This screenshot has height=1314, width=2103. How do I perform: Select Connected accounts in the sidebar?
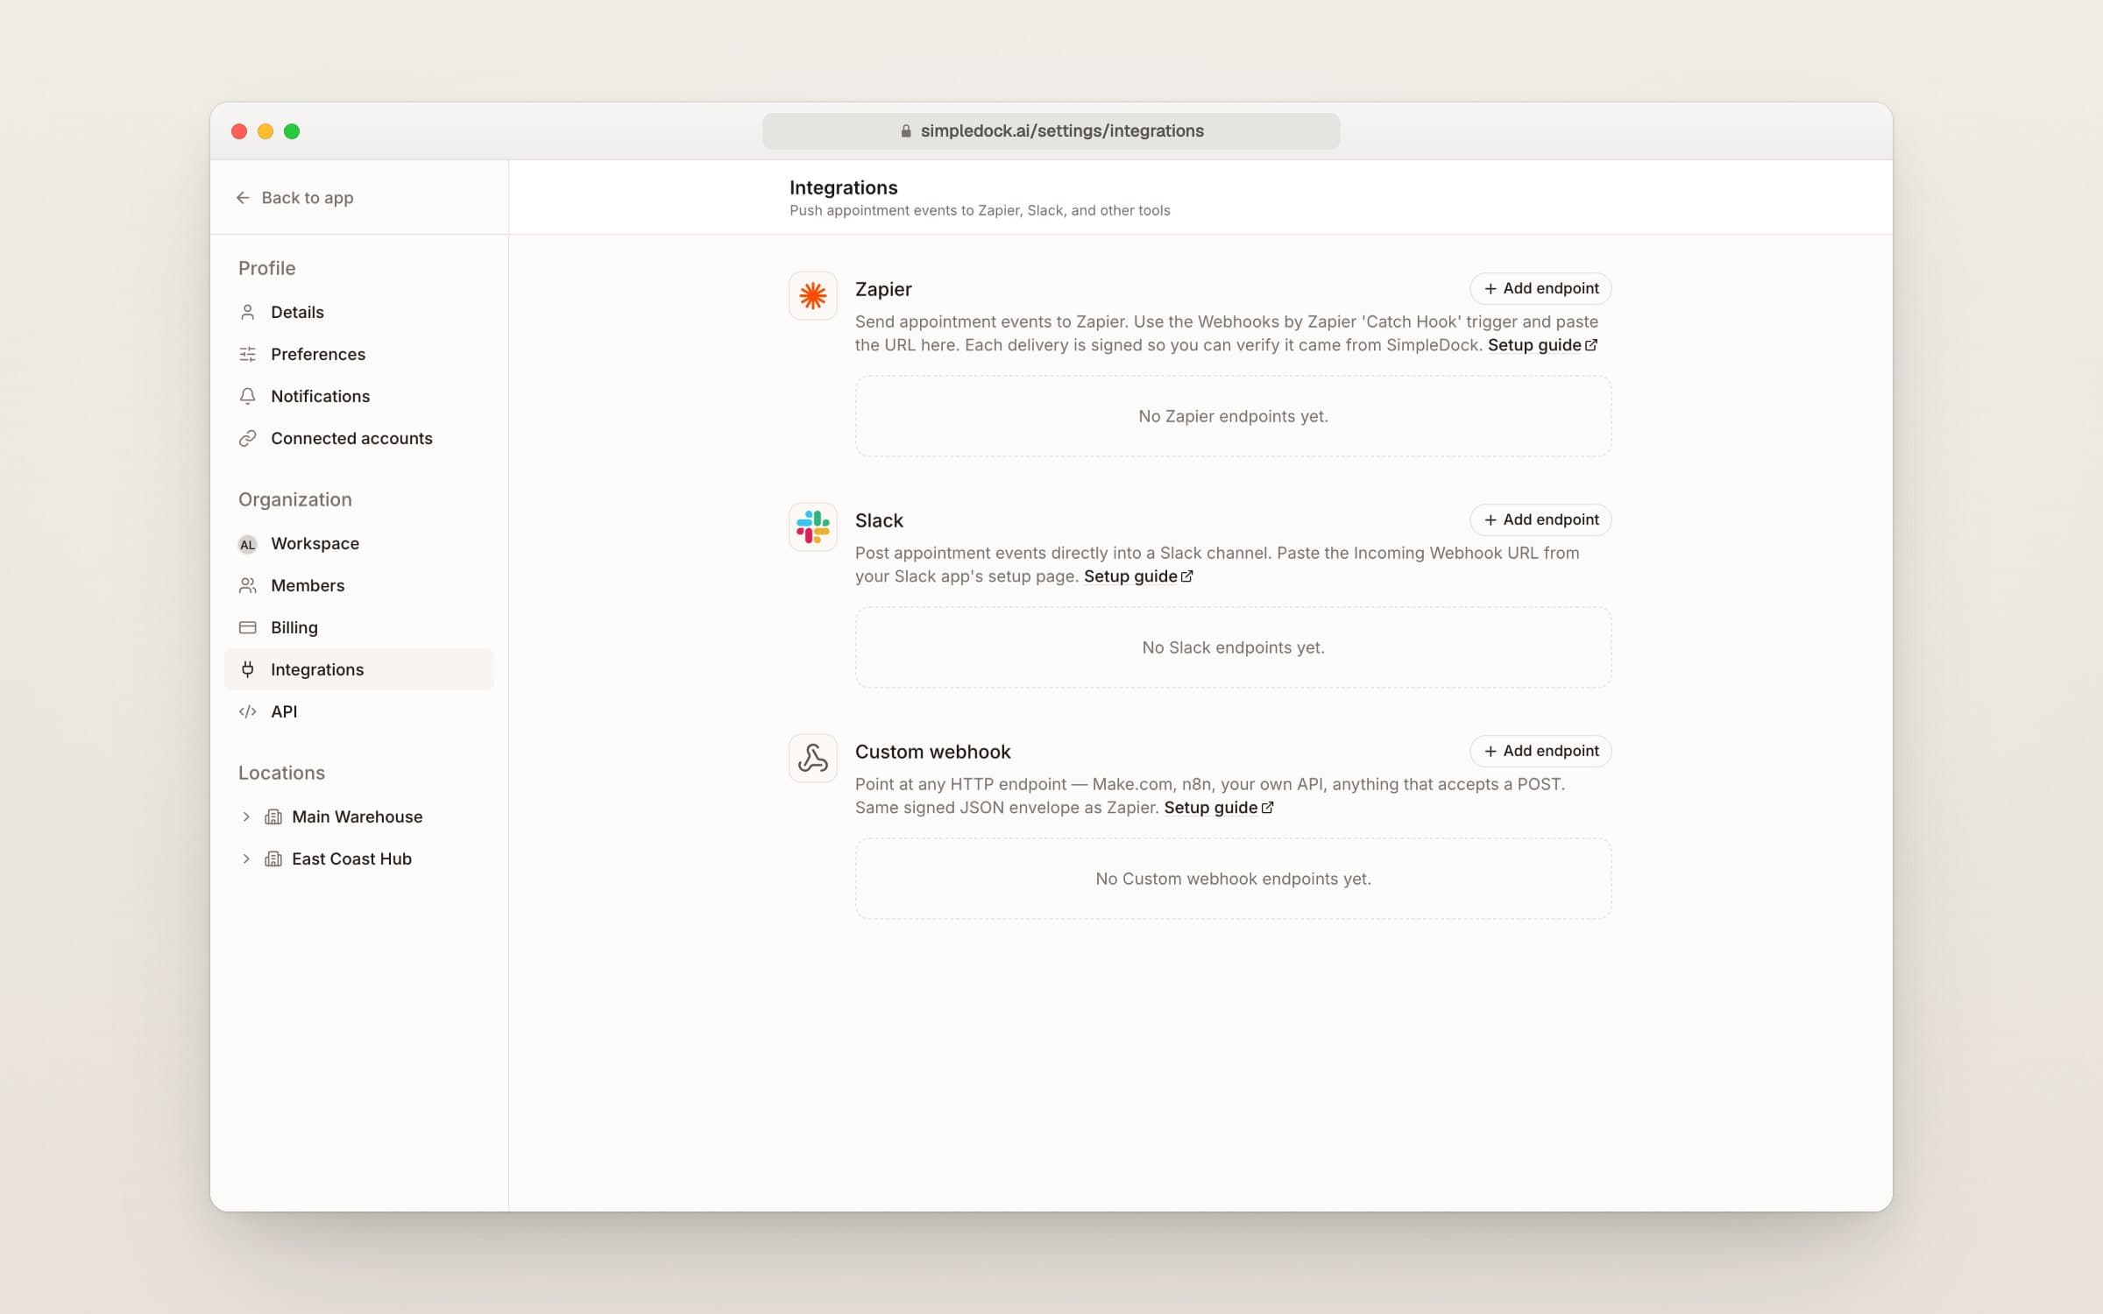(x=359, y=439)
